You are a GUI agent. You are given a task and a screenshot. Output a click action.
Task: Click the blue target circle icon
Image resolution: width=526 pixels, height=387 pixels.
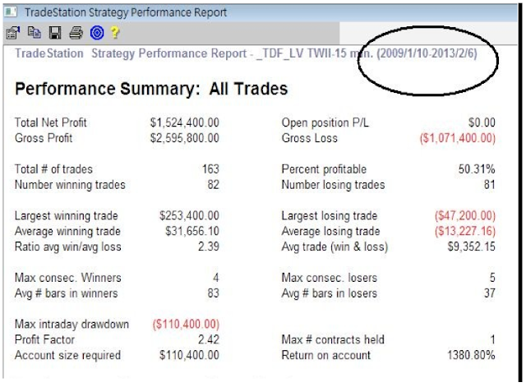coord(96,34)
